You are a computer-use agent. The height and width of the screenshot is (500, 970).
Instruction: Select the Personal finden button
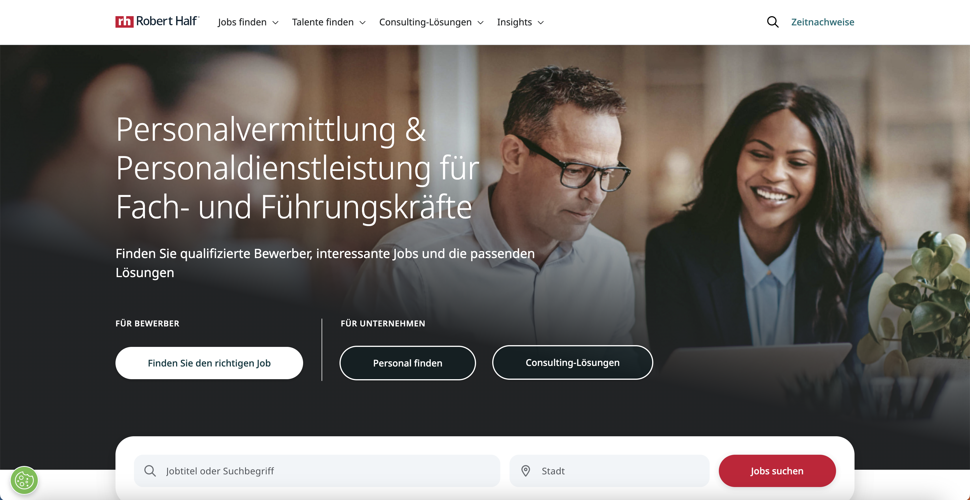coord(407,363)
